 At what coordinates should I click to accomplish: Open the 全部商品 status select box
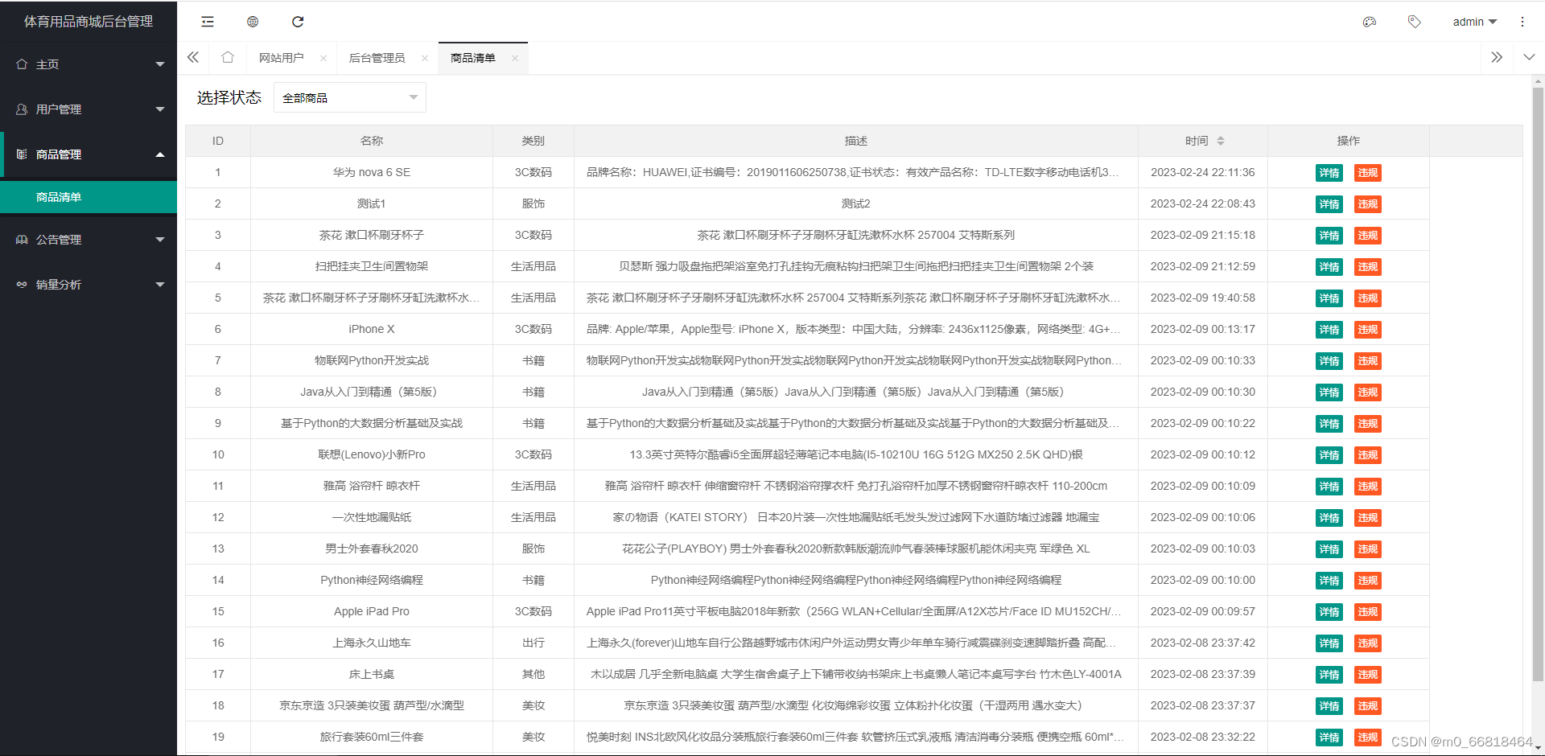tap(350, 97)
